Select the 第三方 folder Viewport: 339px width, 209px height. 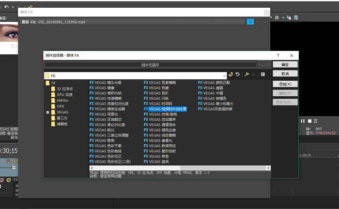60,118
